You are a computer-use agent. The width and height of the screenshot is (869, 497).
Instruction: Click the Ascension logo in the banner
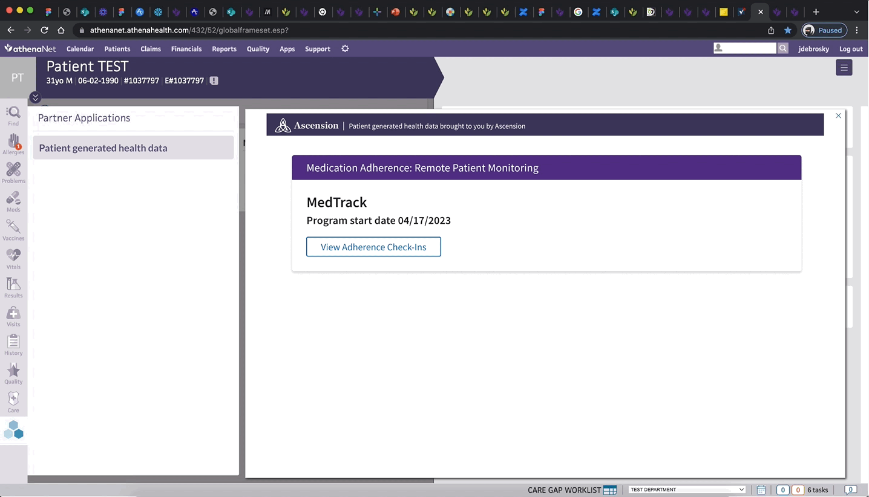tap(307, 125)
